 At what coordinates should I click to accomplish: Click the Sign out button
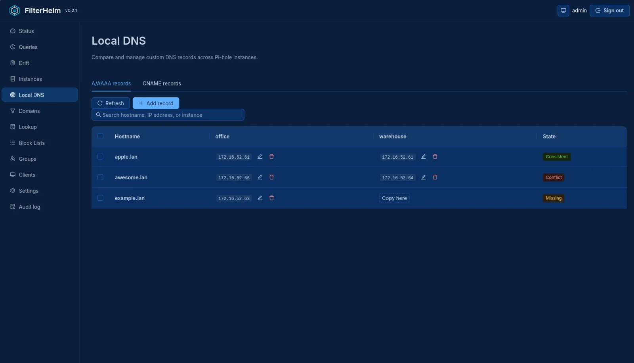[x=609, y=11]
